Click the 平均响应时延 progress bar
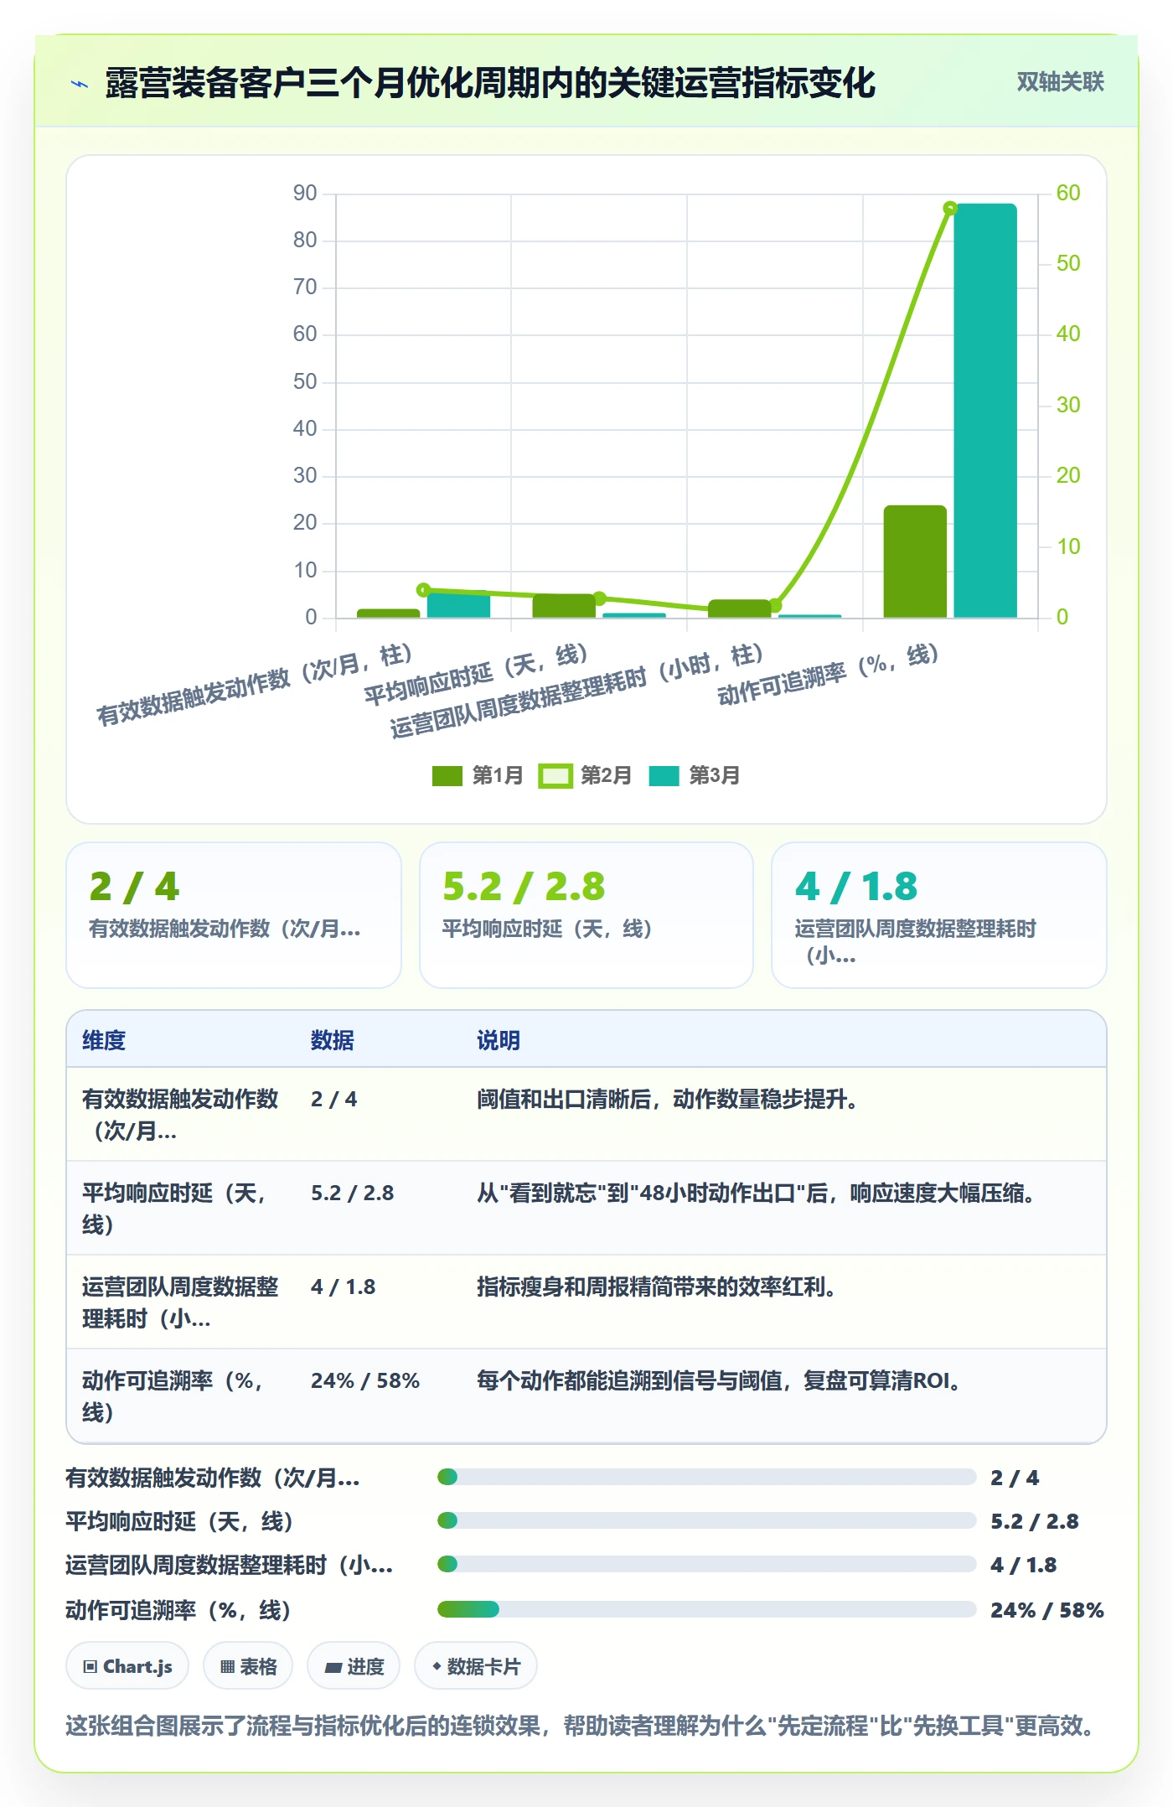This screenshot has width=1173, height=1807. (706, 1520)
